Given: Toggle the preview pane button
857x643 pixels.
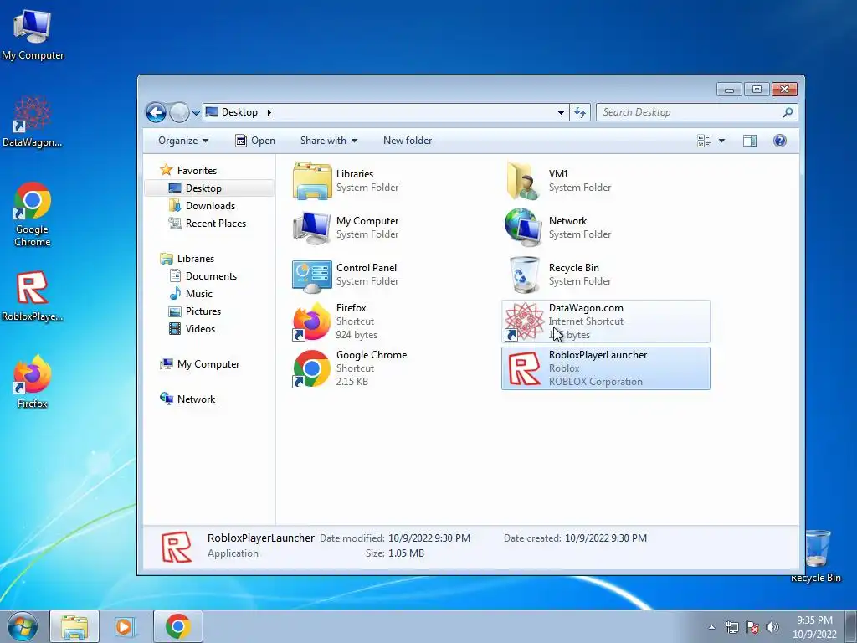Looking at the screenshot, I should (750, 141).
